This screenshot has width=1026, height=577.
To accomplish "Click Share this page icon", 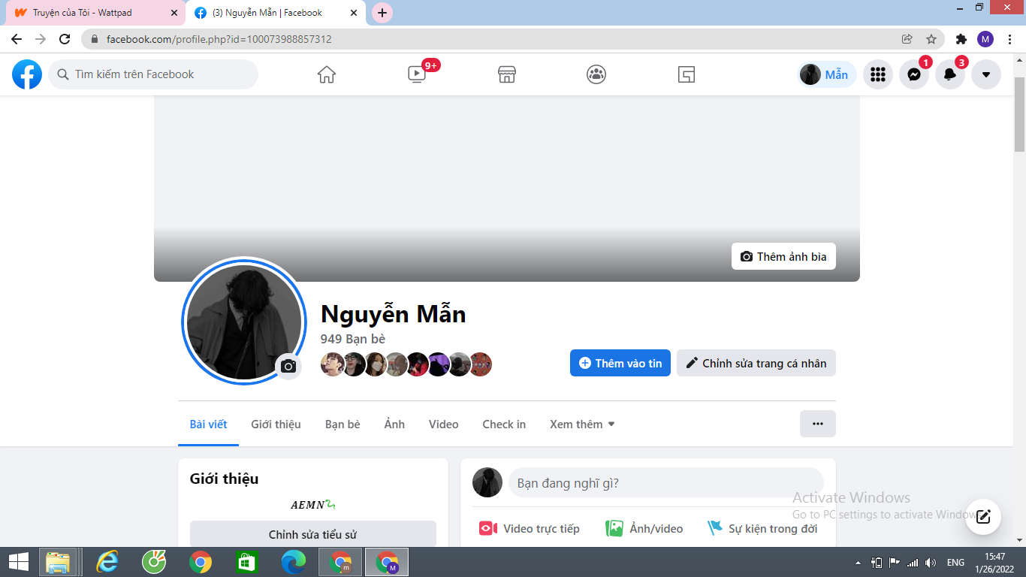I will point(907,39).
